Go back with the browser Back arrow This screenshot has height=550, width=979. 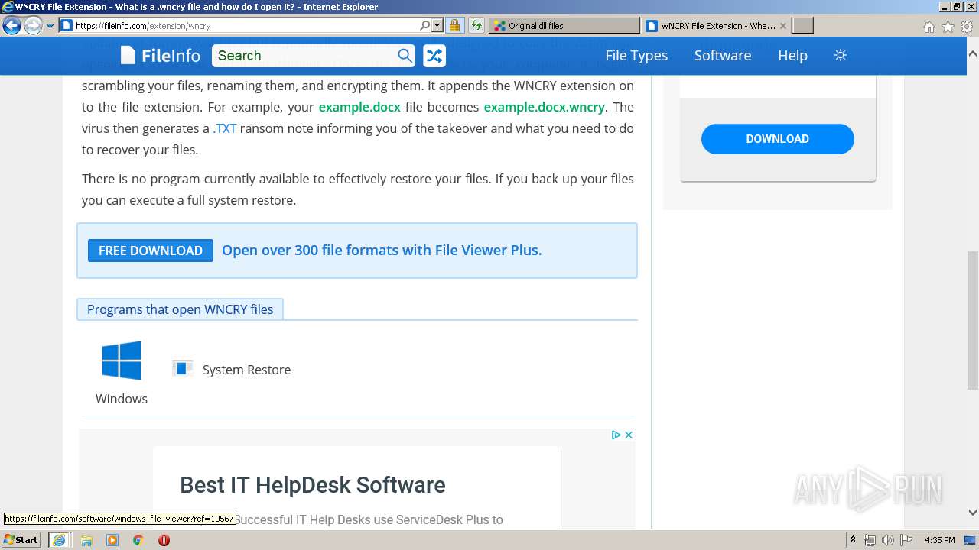coord(11,26)
